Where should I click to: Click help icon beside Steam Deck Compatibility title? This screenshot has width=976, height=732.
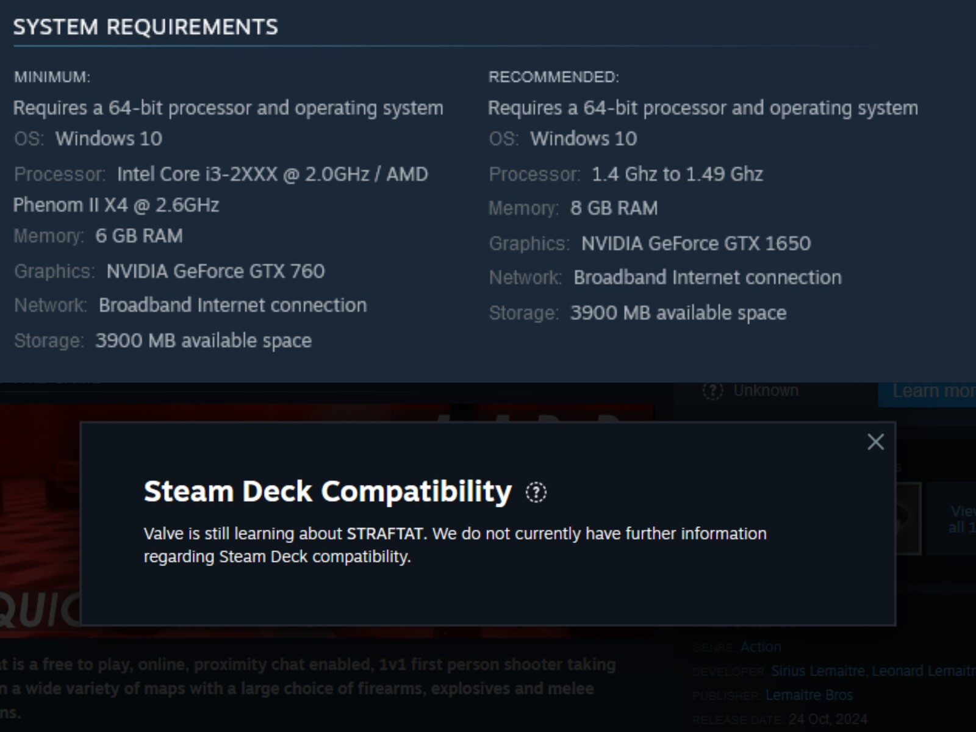pos(536,492)
